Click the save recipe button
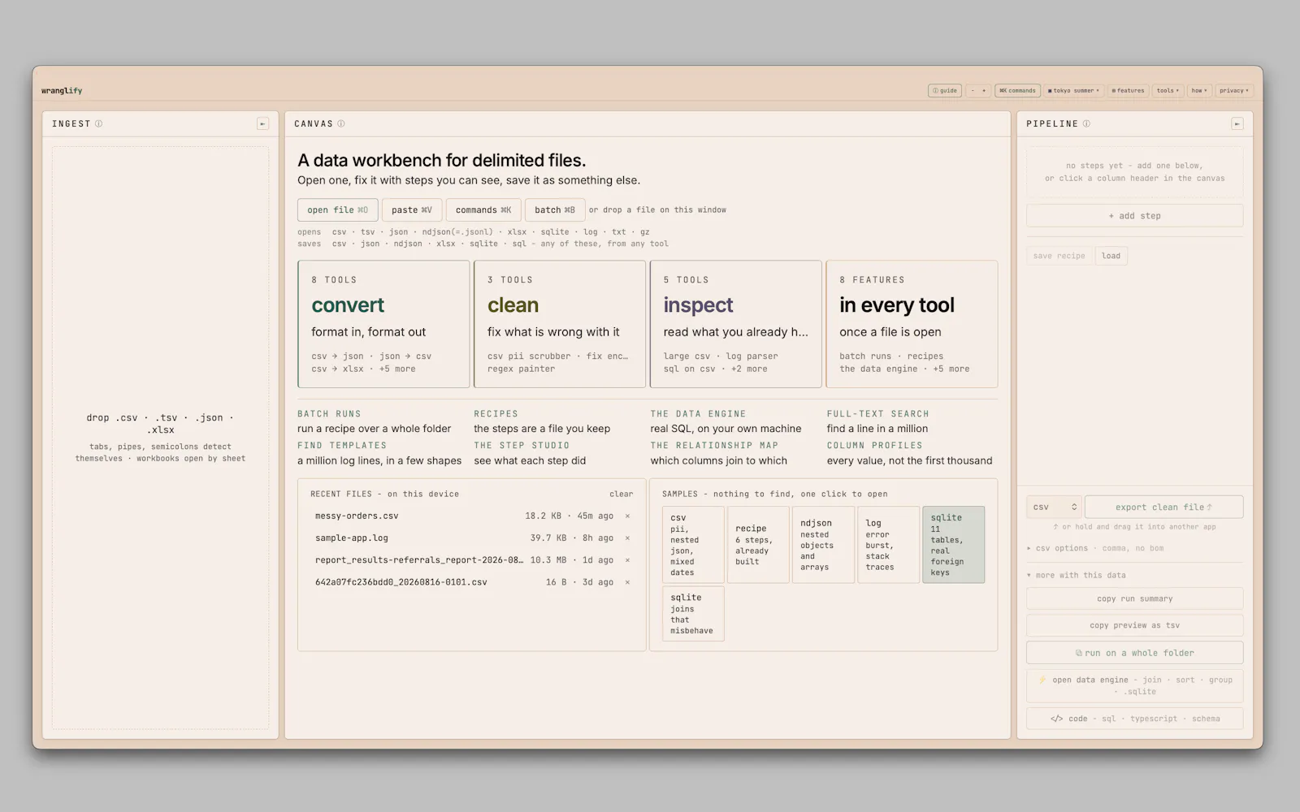1300x812 pixels. 1059,256
